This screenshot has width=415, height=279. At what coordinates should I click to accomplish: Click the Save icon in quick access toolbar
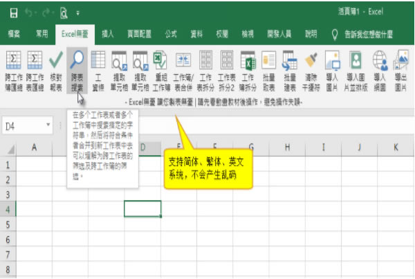14,12
